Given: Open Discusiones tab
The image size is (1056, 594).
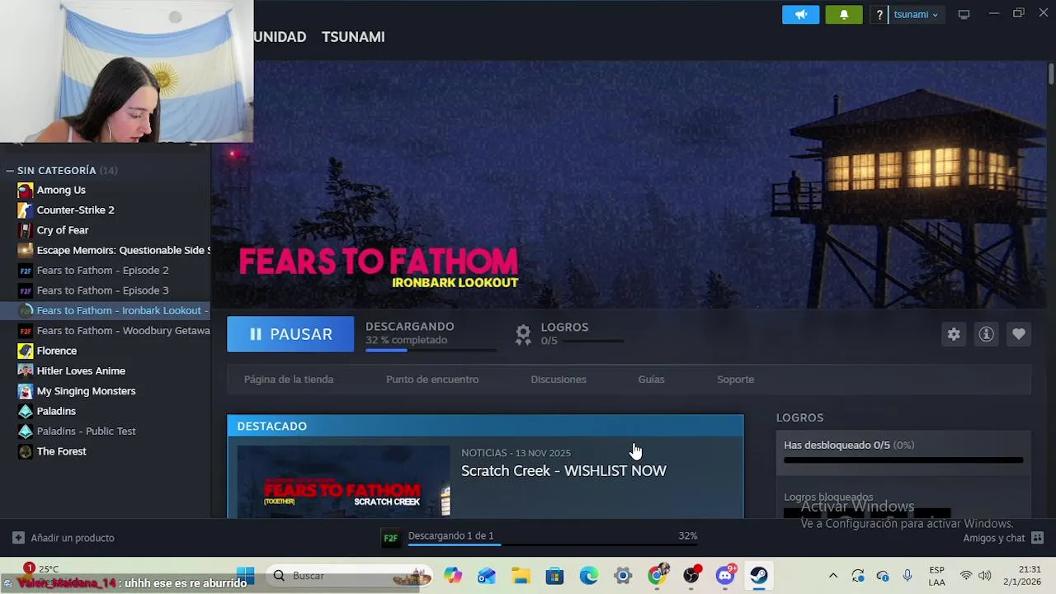Looking at the screenshot, I should pos(559,379).
